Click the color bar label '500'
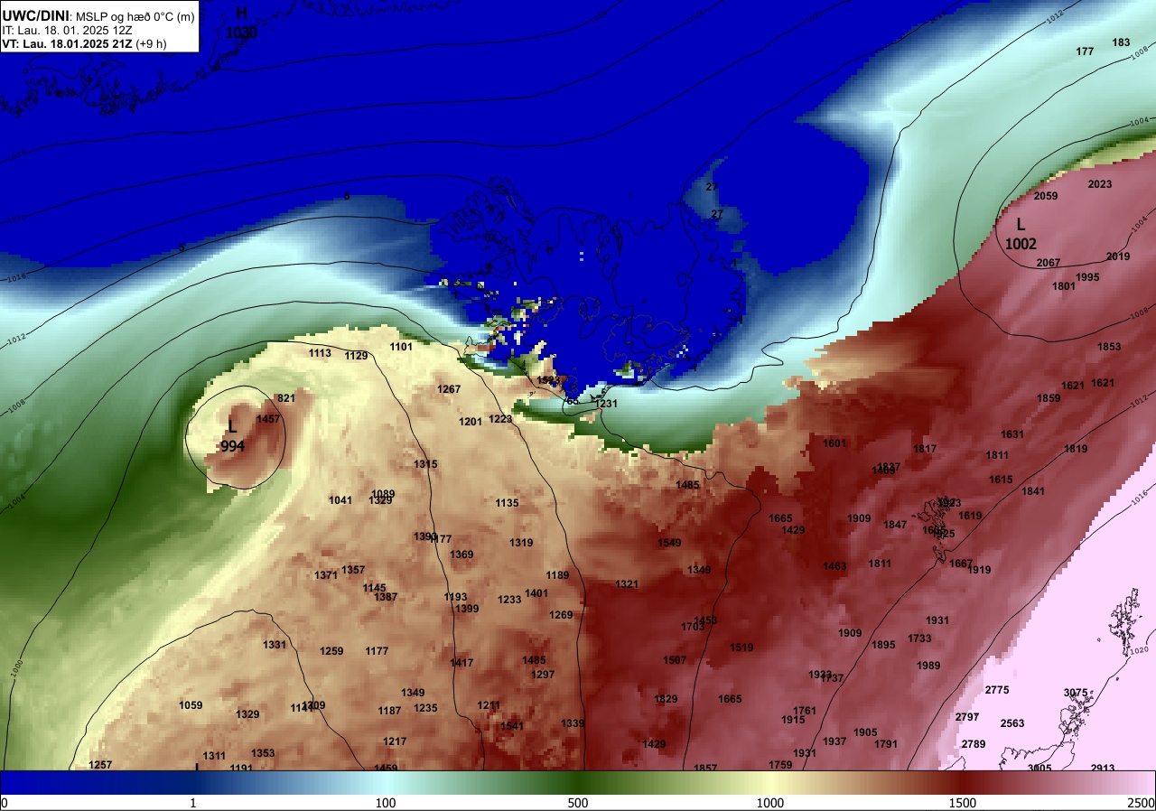The image size is (1156, 811). coord(578,803)
